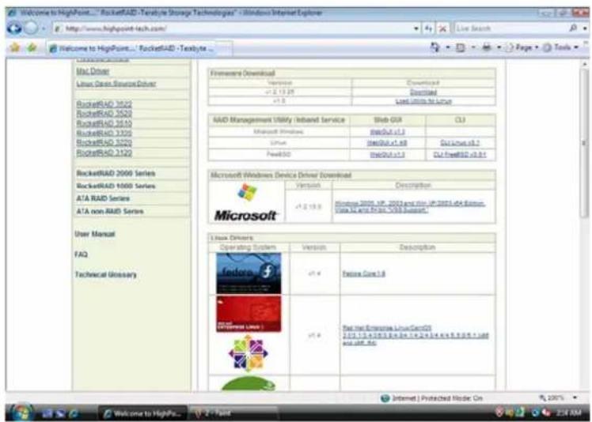
Task: Open the User Manual sidebar item
Action: click(x=95, y=234)
